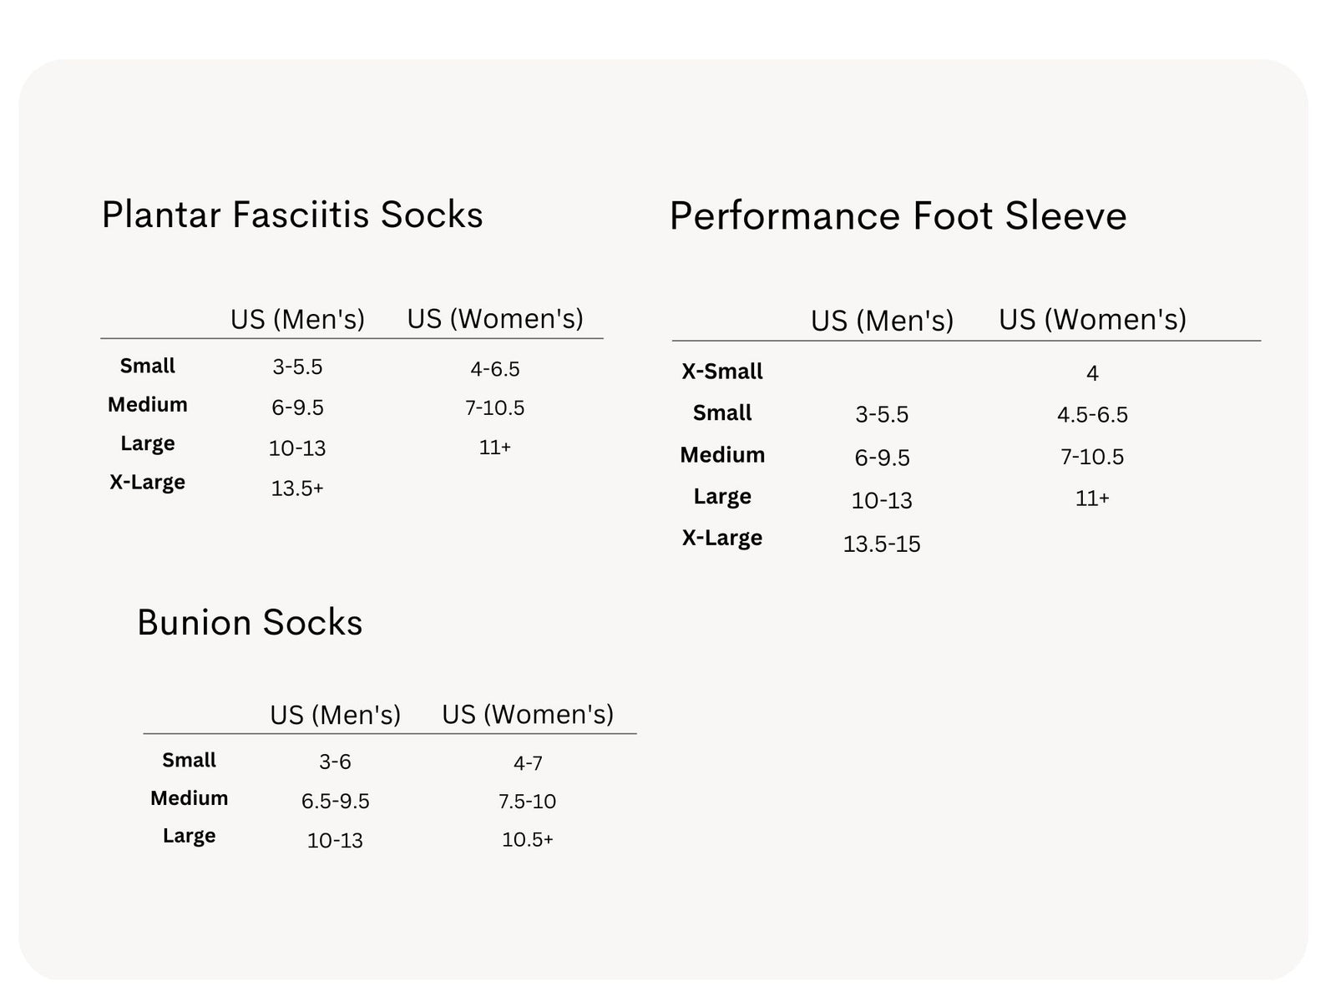
Task: Select the X-Small row label
Action: click(x=722, y=372)
